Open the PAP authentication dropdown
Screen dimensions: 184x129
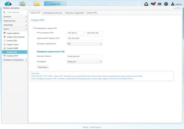coord(85,44)
